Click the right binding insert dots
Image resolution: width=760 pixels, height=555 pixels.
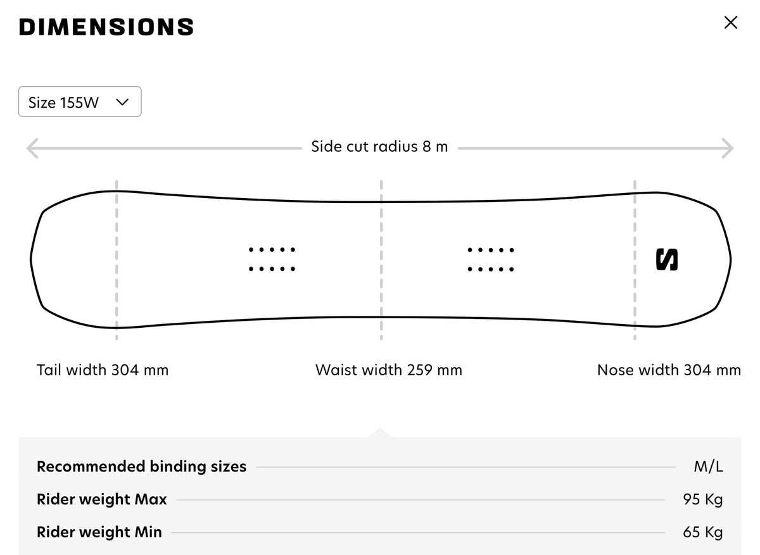tap(491, 259)
